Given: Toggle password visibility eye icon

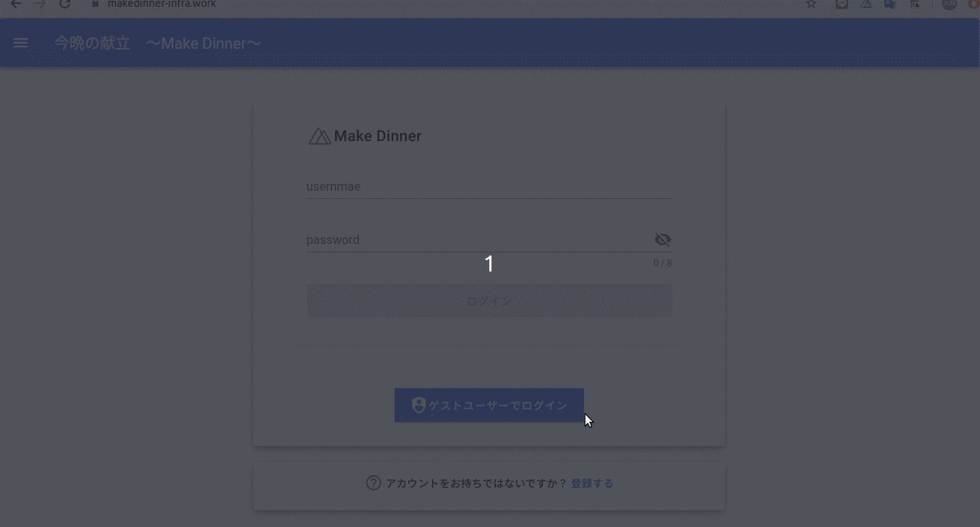Looking at the screenshot, I should point(662,239).
